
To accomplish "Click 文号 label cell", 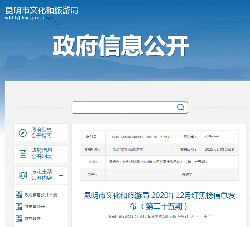I will point(92,175).
